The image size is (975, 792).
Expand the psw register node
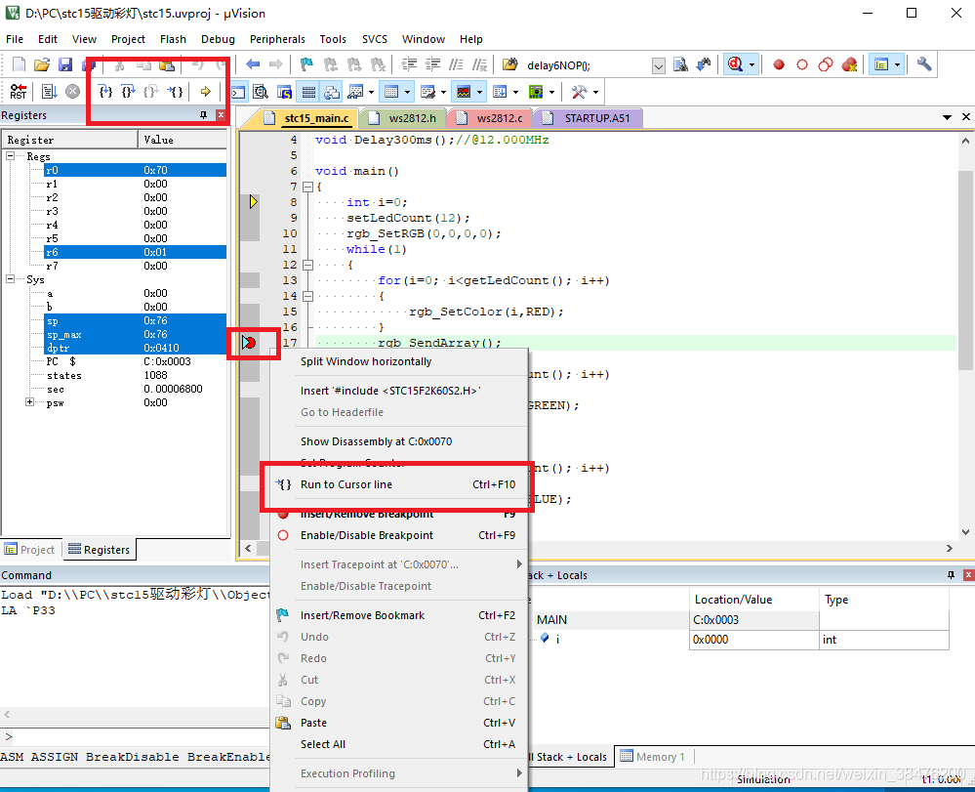pyautogui.click(x=29, y=402)
